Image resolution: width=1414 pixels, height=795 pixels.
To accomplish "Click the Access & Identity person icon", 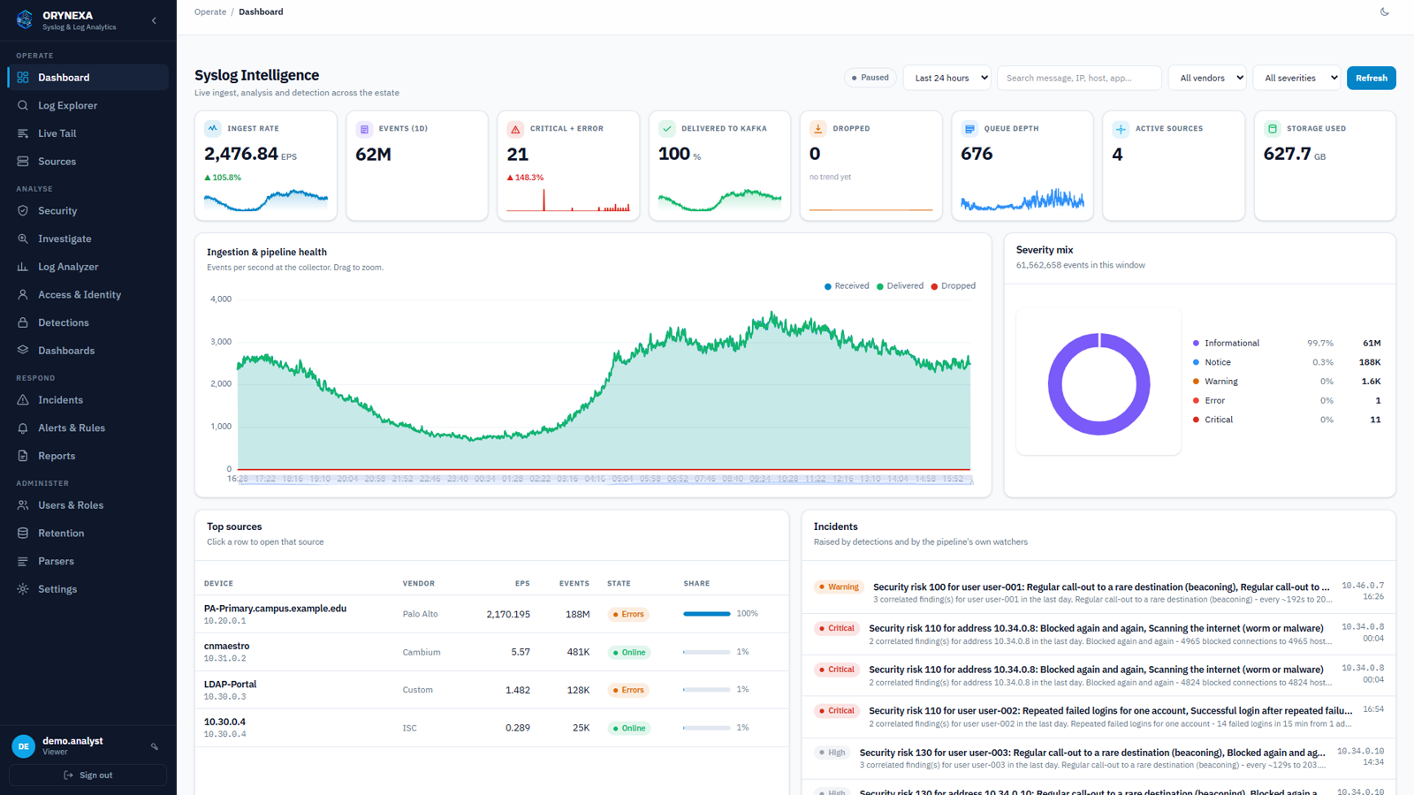I will point(23,295).
